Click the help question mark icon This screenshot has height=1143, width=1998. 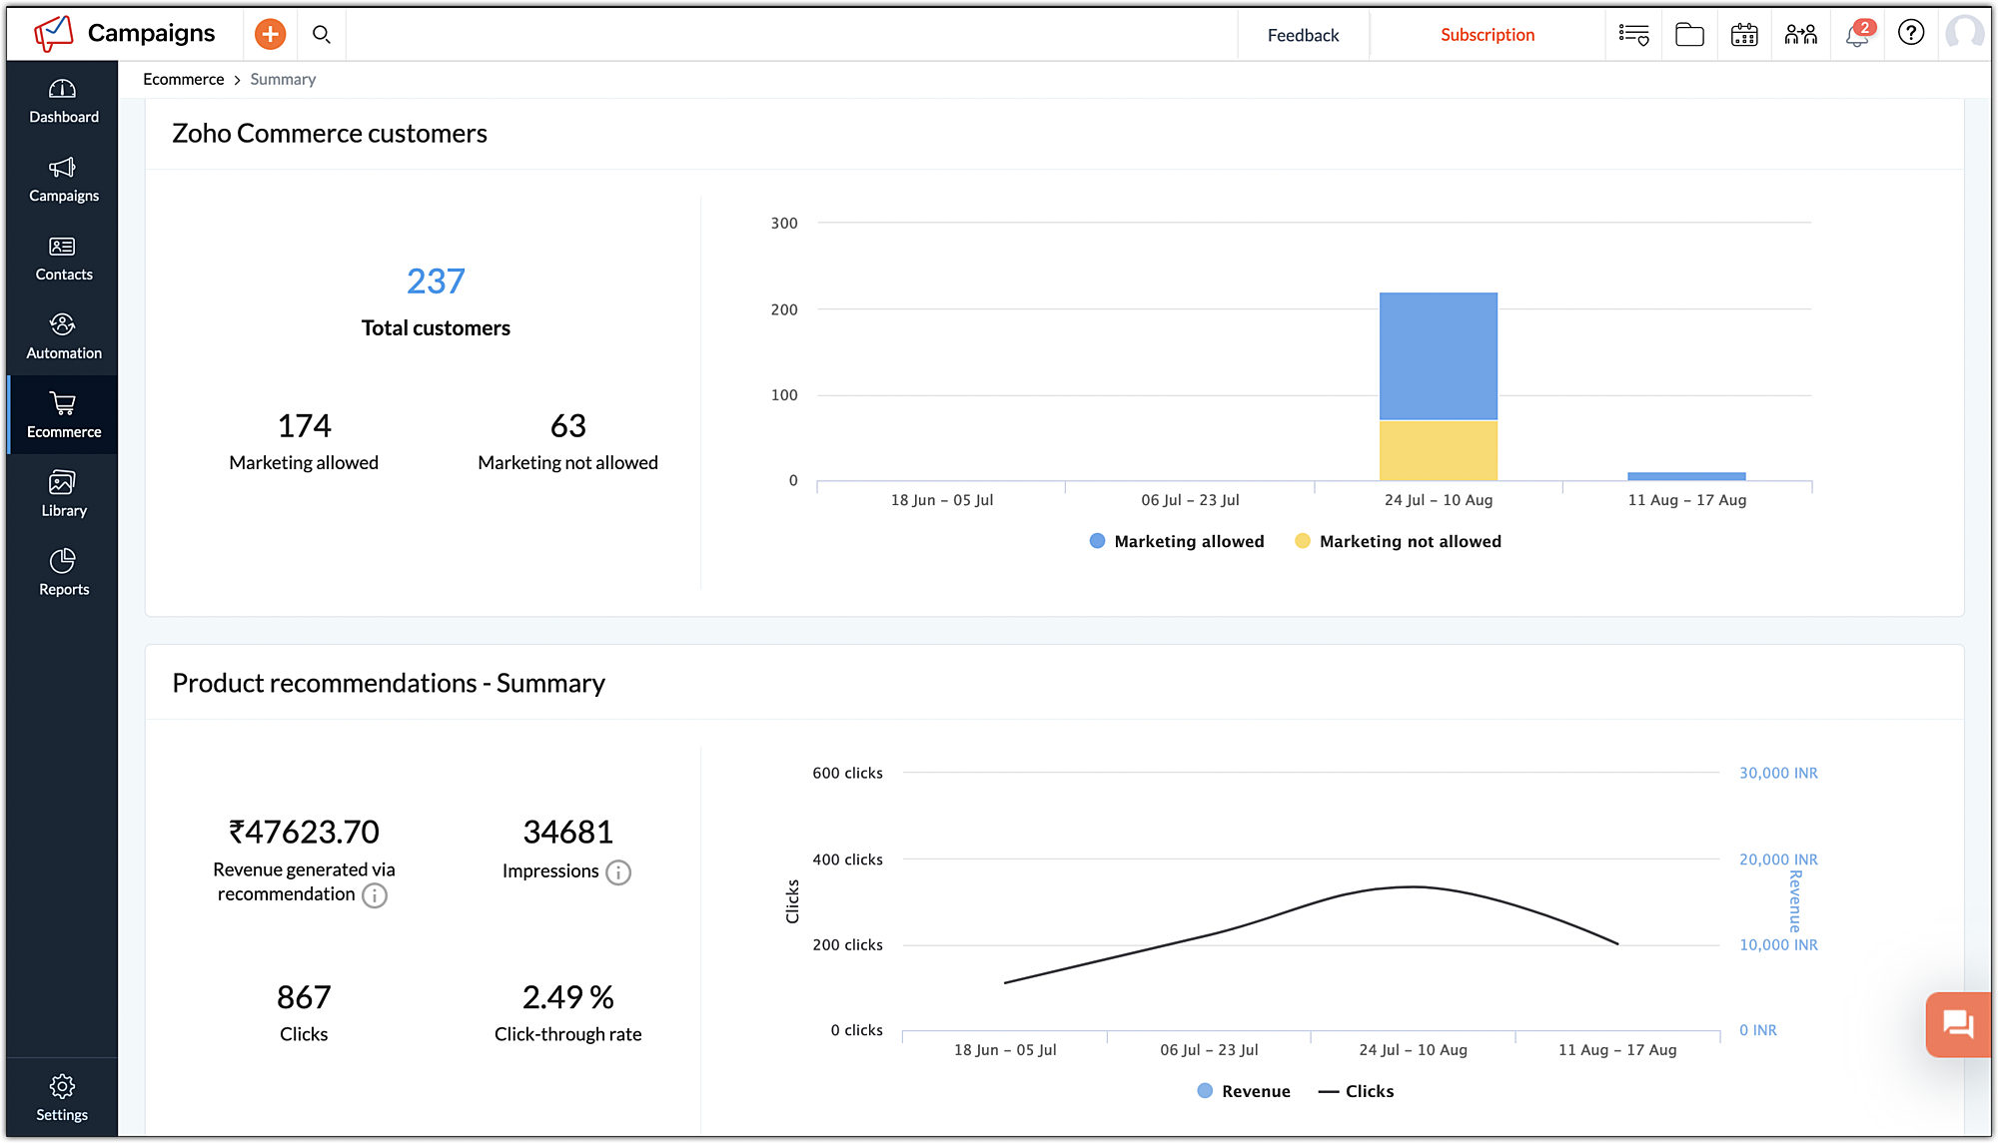(x=1910, y=33)
